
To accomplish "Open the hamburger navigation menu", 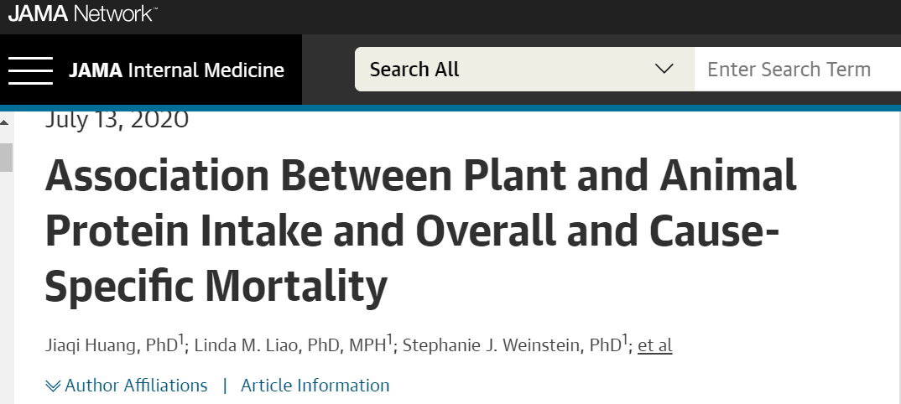I will [30, 70].
